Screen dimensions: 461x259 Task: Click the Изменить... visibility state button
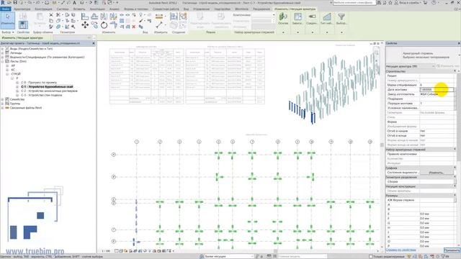pyautogui.click(x=437, y=173)
